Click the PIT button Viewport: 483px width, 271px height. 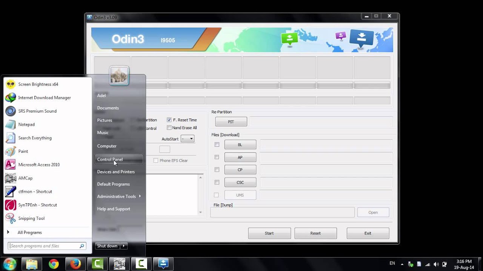231,122
